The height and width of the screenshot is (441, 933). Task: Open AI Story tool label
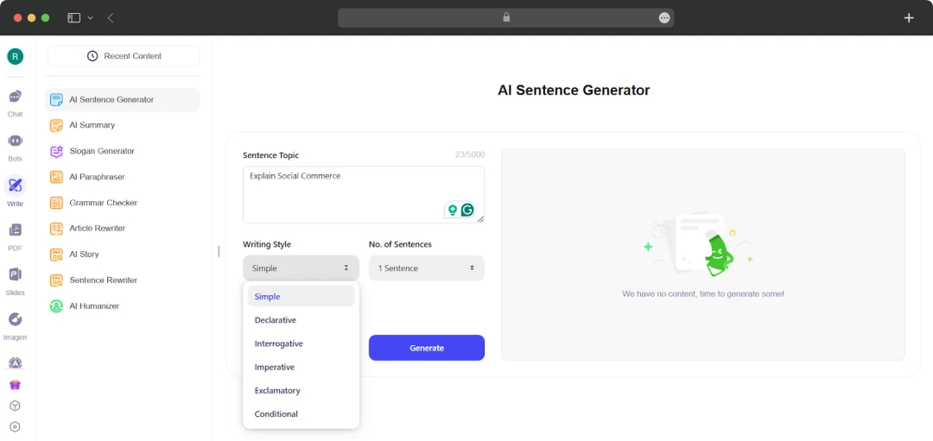pos(84,255)
